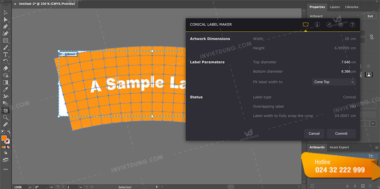Select the Selection arrow tool
380x189 pixels.
(6, 12)
